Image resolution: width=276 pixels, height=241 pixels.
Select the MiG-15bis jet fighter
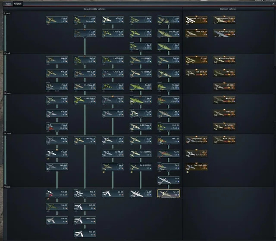pos(85,221)
